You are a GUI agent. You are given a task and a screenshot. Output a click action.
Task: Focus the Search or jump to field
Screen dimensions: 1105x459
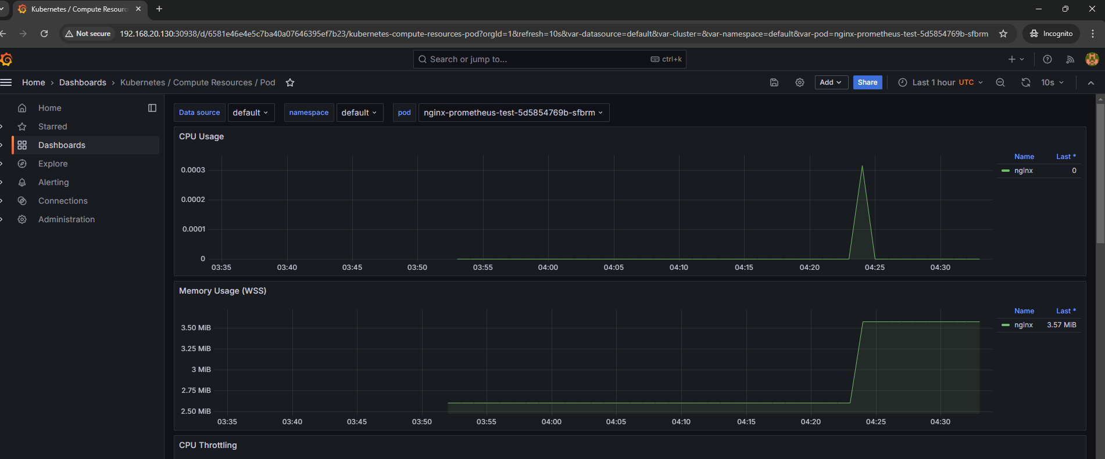(x=549, y=59)
